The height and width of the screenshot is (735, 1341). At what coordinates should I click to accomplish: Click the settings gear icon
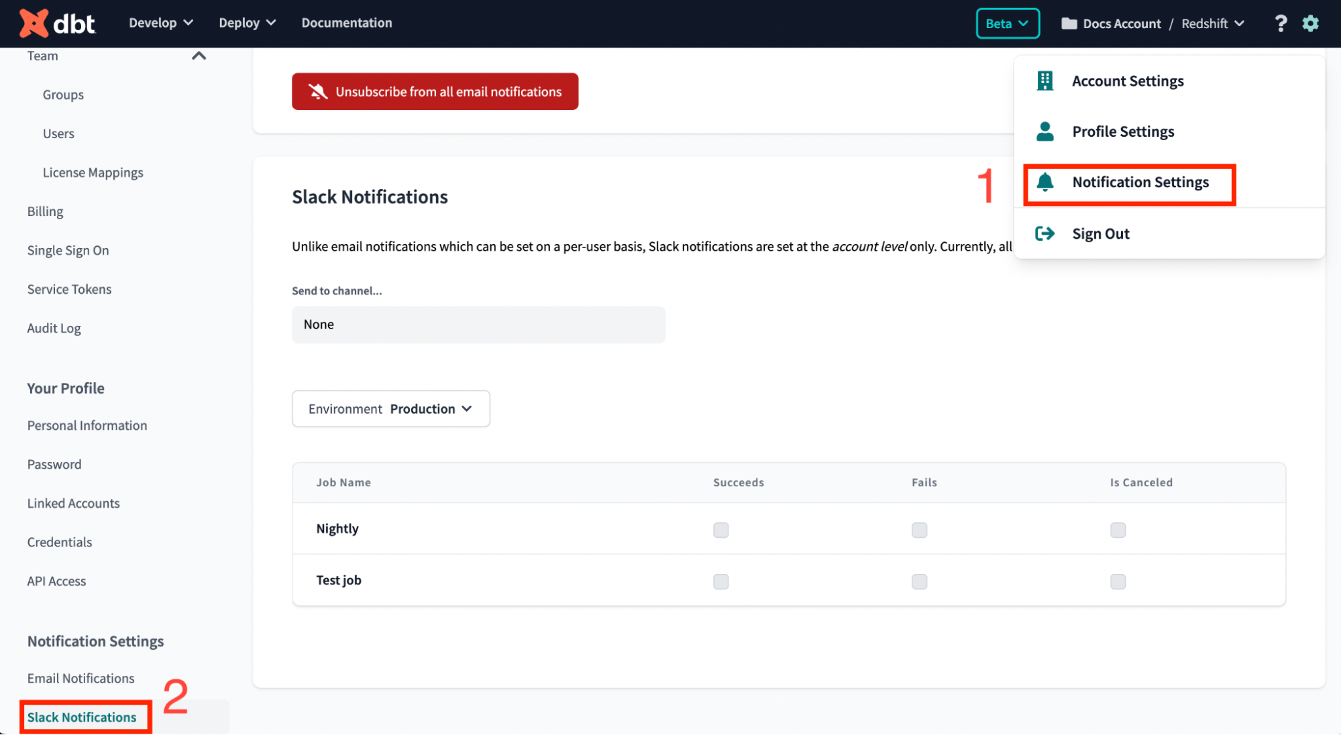point(1310,23)
